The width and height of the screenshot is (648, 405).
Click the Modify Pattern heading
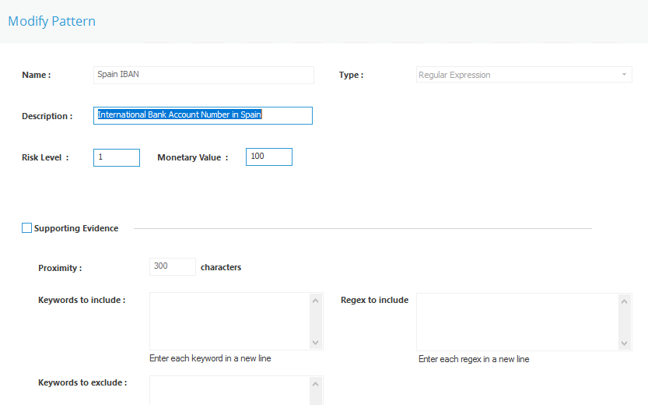51,21
